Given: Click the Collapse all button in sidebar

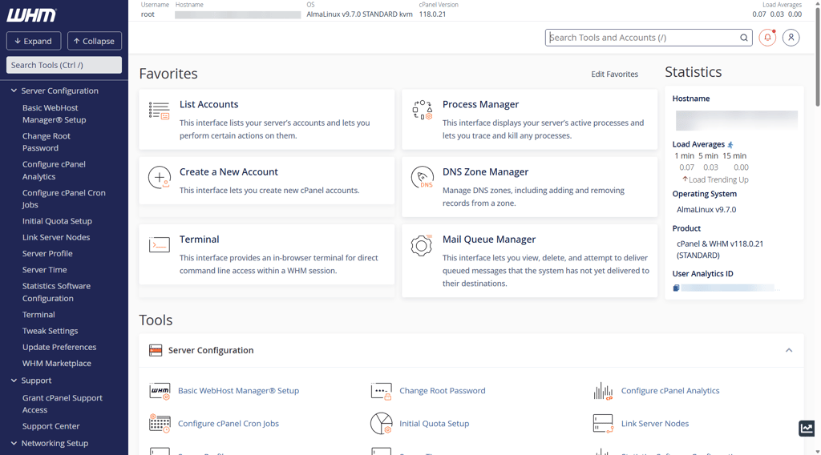Looking at the screenshot, I should (95, 41).
